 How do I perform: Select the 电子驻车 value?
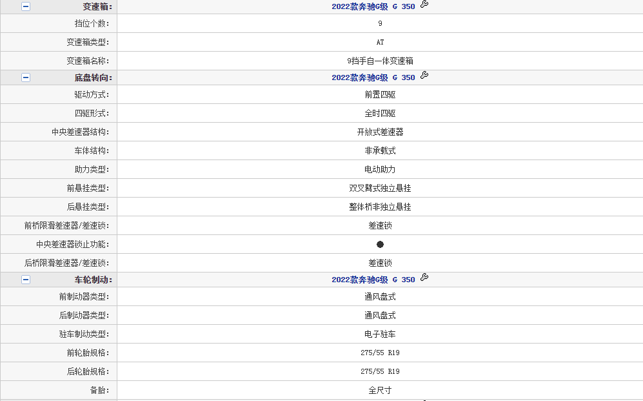380,334
